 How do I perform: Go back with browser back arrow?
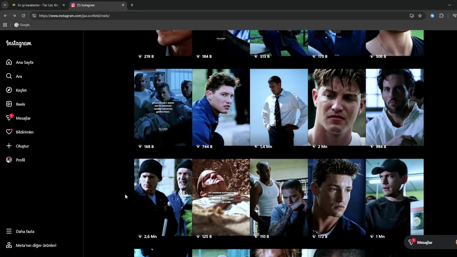tap(5, 16)
